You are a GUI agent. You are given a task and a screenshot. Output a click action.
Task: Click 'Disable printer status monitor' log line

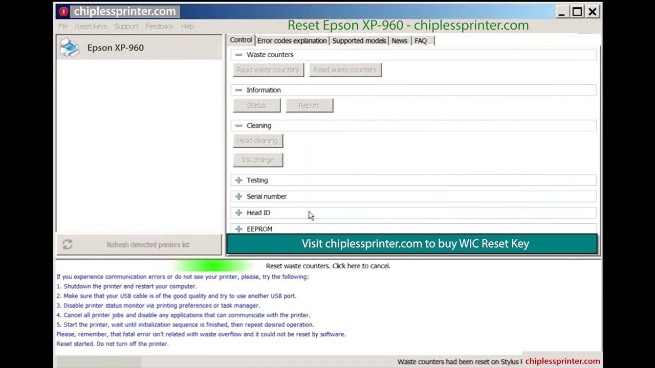tap(158, 306)
